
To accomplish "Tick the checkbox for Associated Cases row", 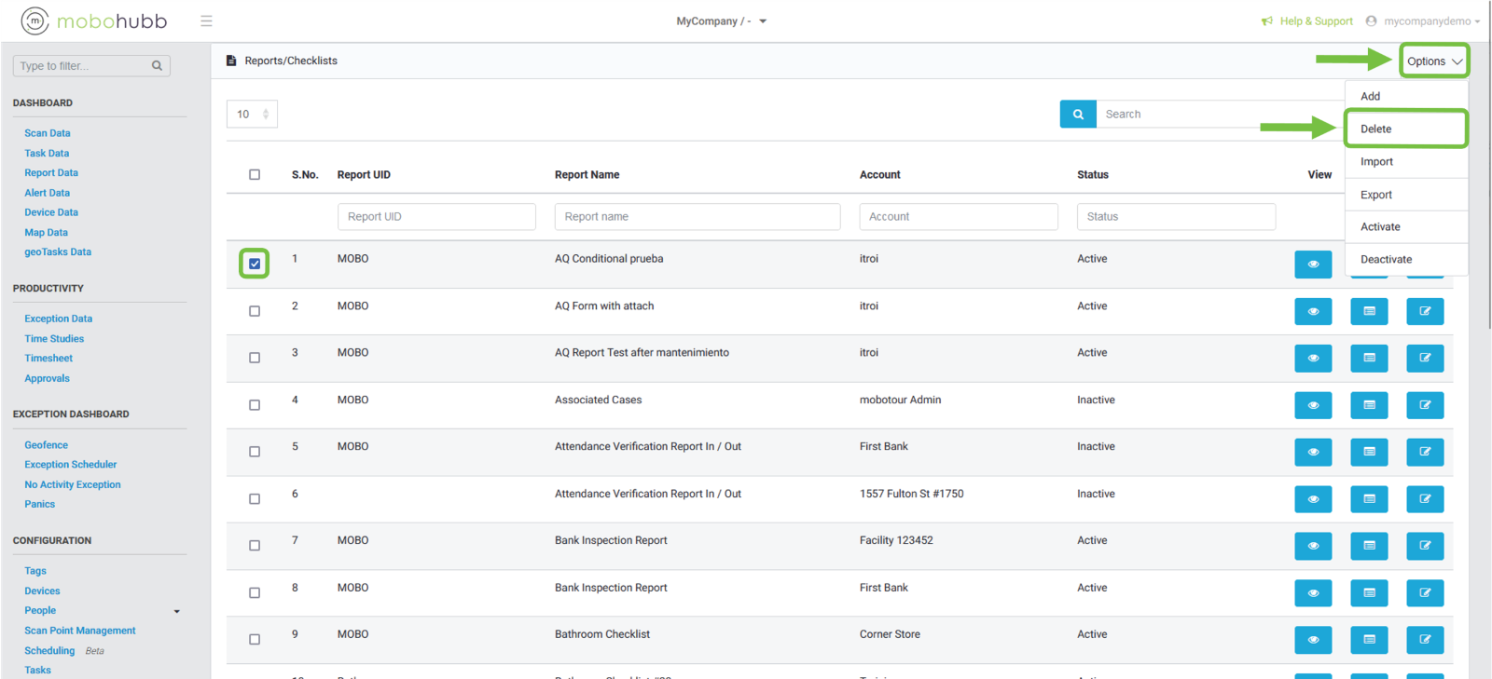I will point(255,405).
